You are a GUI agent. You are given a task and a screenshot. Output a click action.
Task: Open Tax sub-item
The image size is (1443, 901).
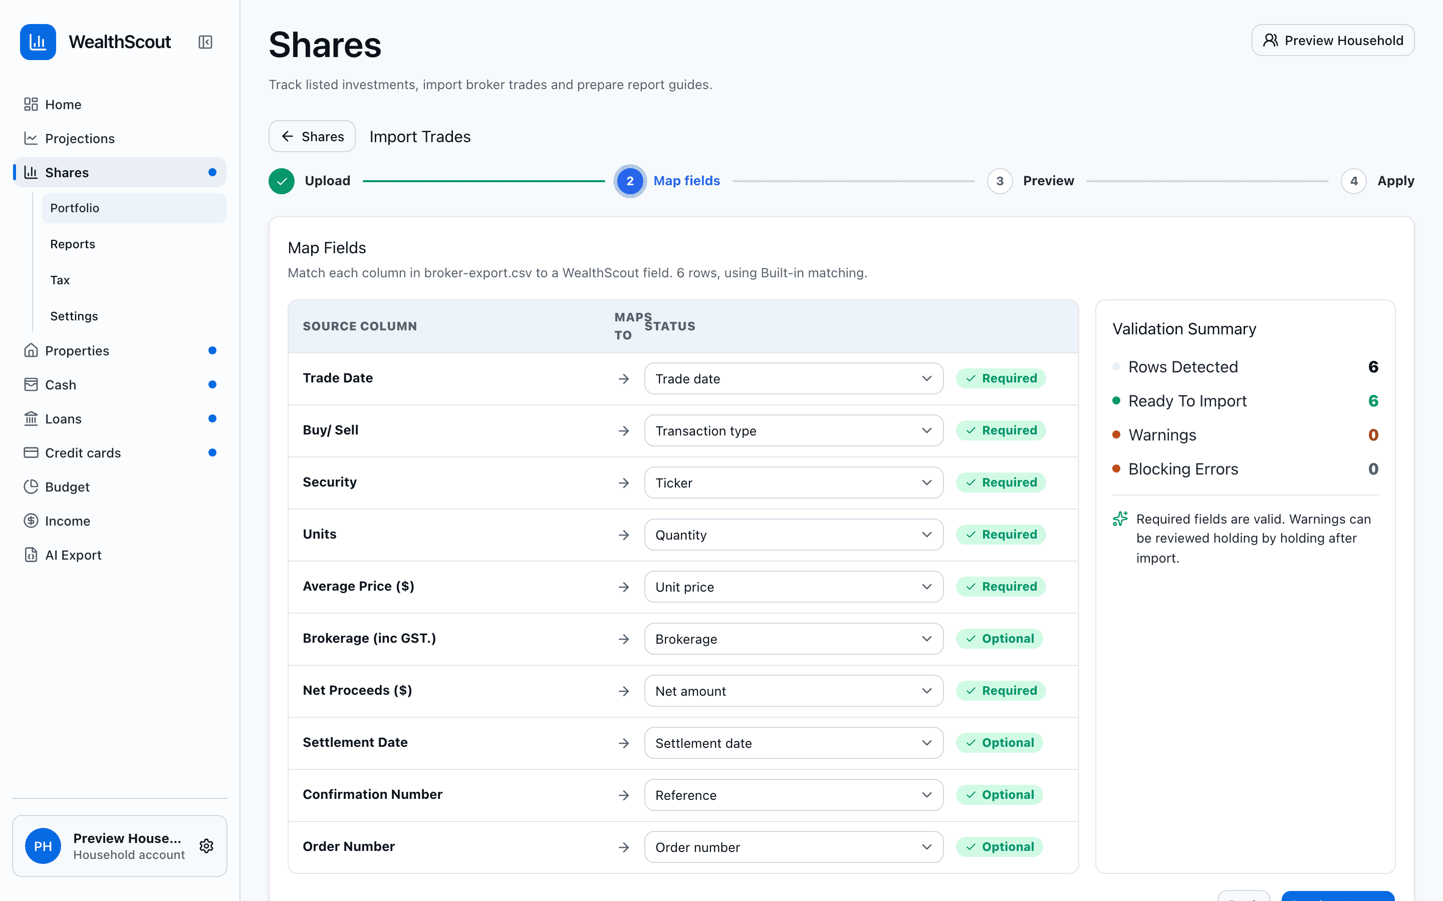[x=134, y=280]
